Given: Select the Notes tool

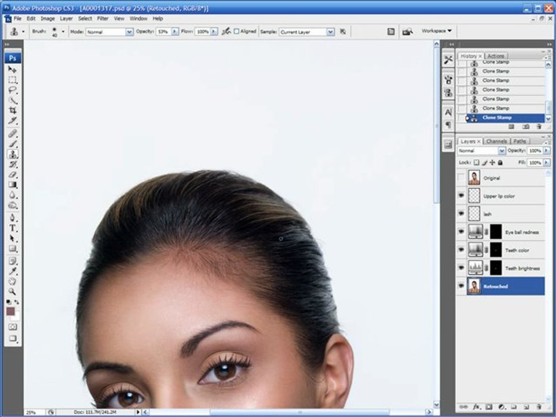Looking at the screenshot, I should tap(12, 261).
